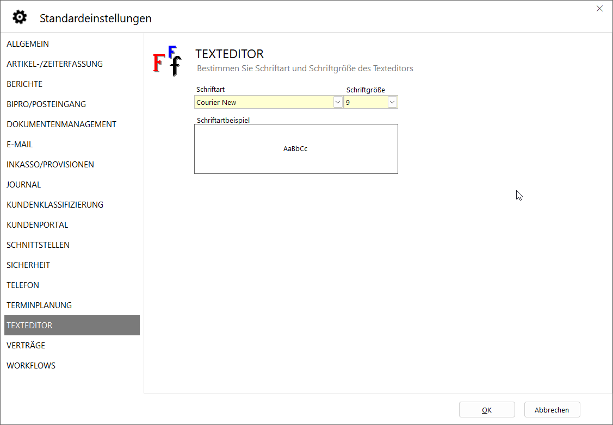The image size is (613, 425).
Task: Go to WORKFLOWS settings
Action: 31,366
